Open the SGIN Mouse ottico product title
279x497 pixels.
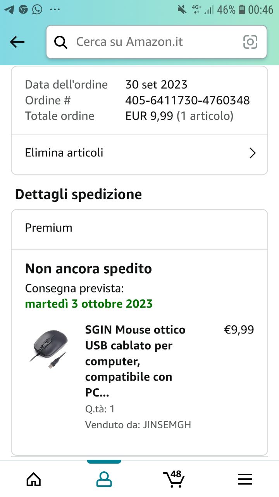click(135, 361)
